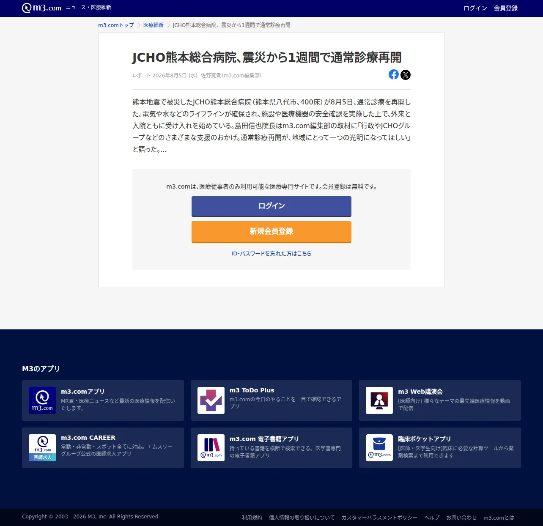Click the final breadcrumb article title

click(231, 25)
